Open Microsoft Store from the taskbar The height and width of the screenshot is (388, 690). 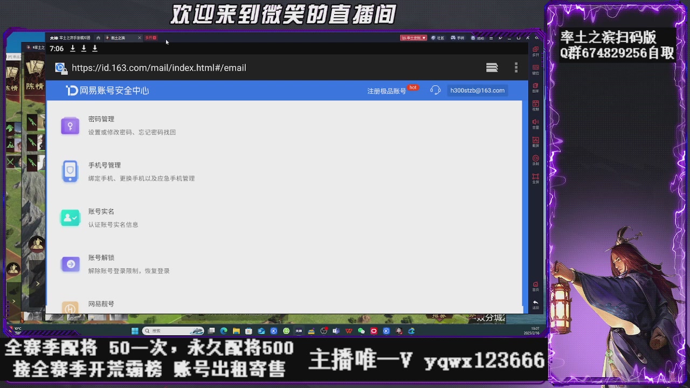pyautogui.click(x=249, y=331)
